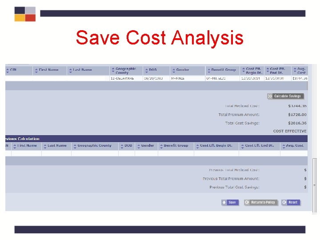Sort Previous Calculation by Geographic County
The width and height of the screenshot is (320, 240).
(x=75, y=146)
